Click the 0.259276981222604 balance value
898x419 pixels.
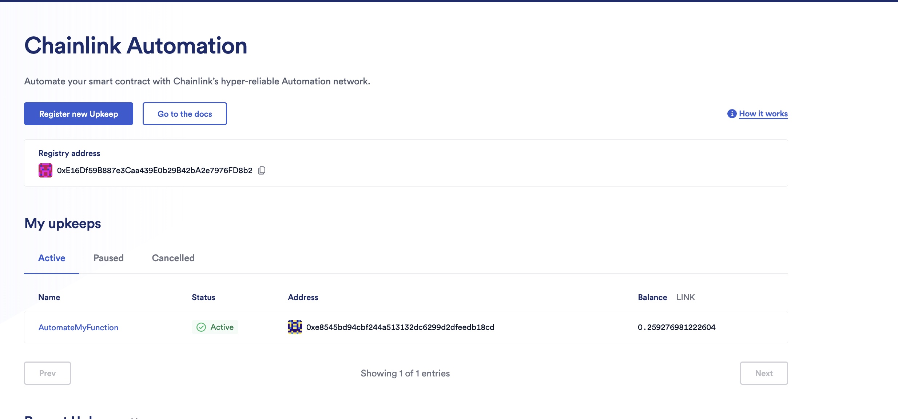pyautogui.click(x=676, y=327)
